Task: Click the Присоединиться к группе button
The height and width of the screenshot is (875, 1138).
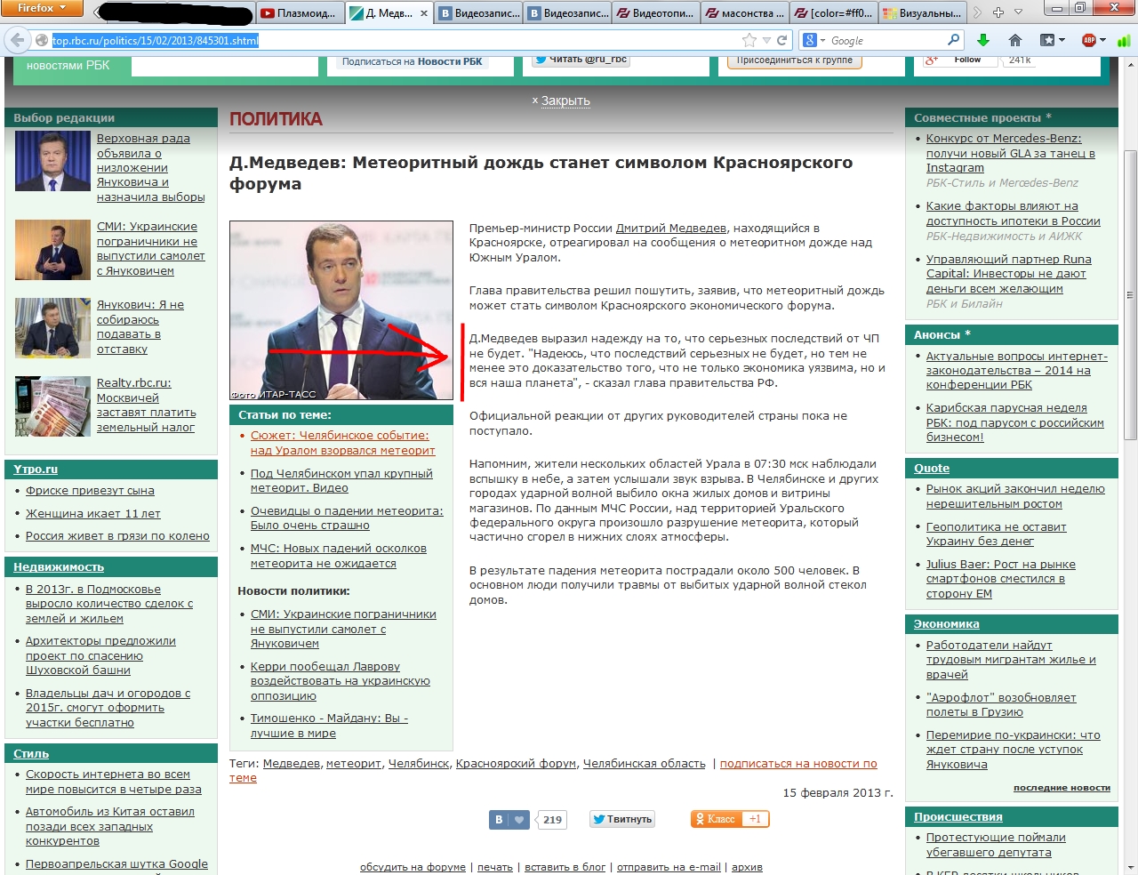Action: click(795, 60)
